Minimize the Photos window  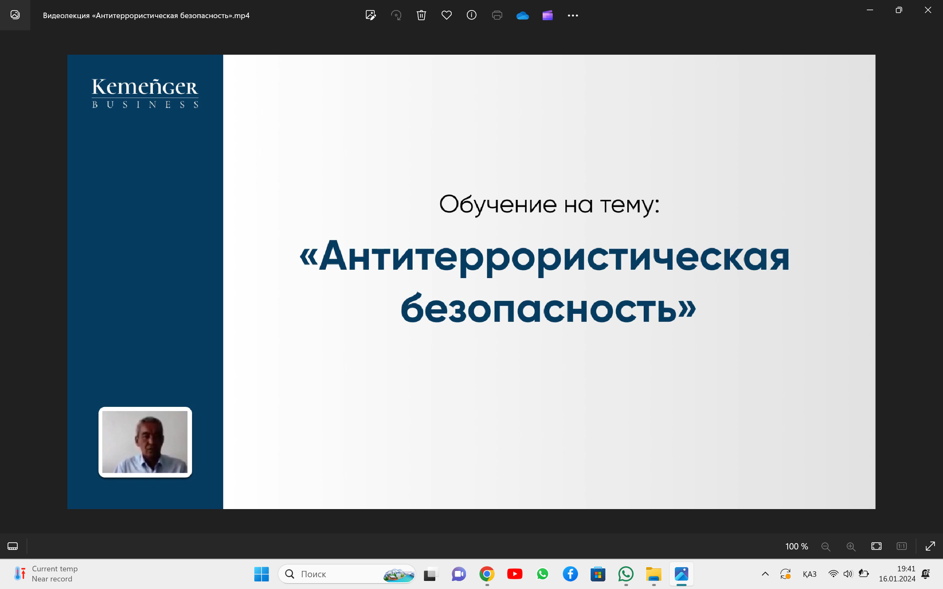[x=870, y=10]
